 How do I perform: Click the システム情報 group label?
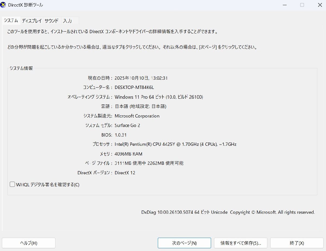[x=21, y=69]
